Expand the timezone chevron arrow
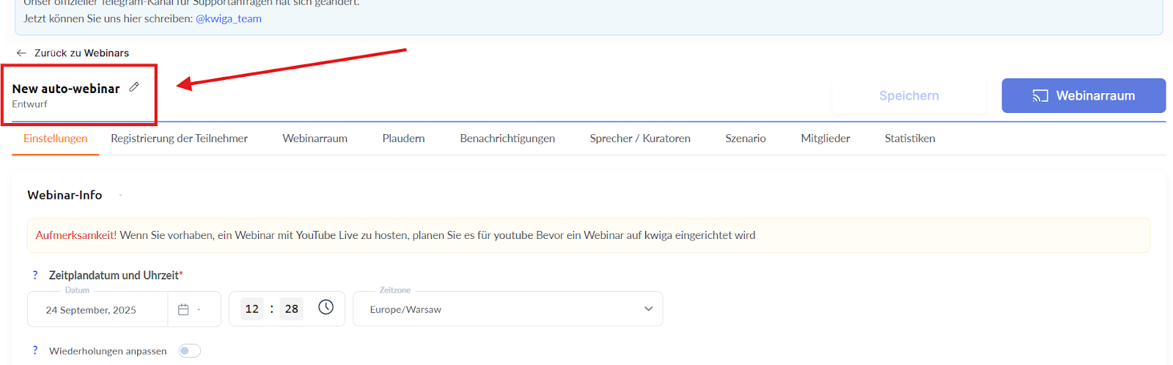Screen dimensions: 1173x365 point(648,309)
